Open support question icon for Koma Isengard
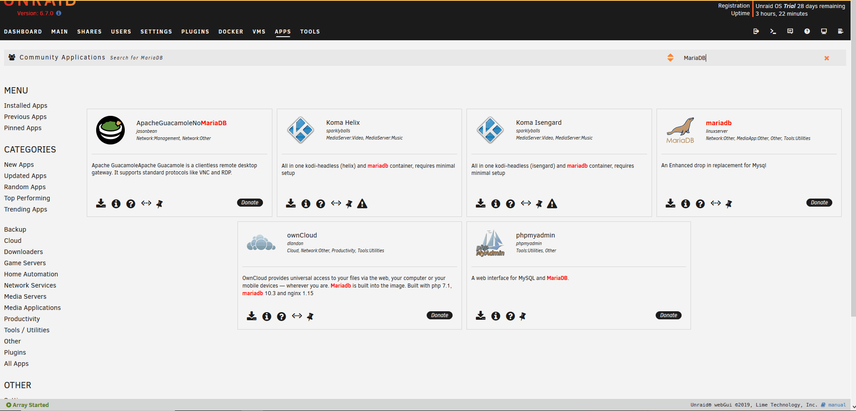 (x=510, y=204)
